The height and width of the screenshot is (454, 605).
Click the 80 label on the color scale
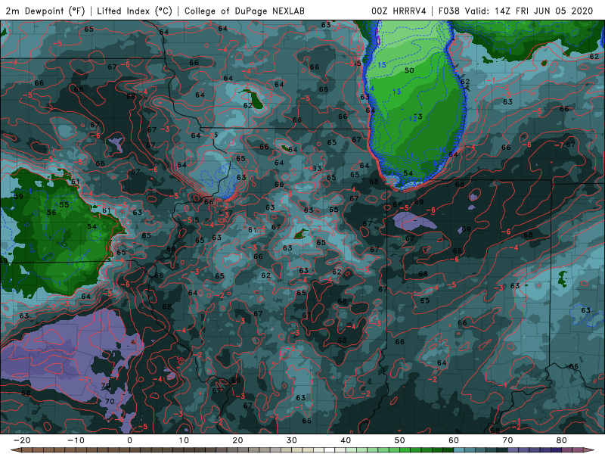(x=562, y=440)
